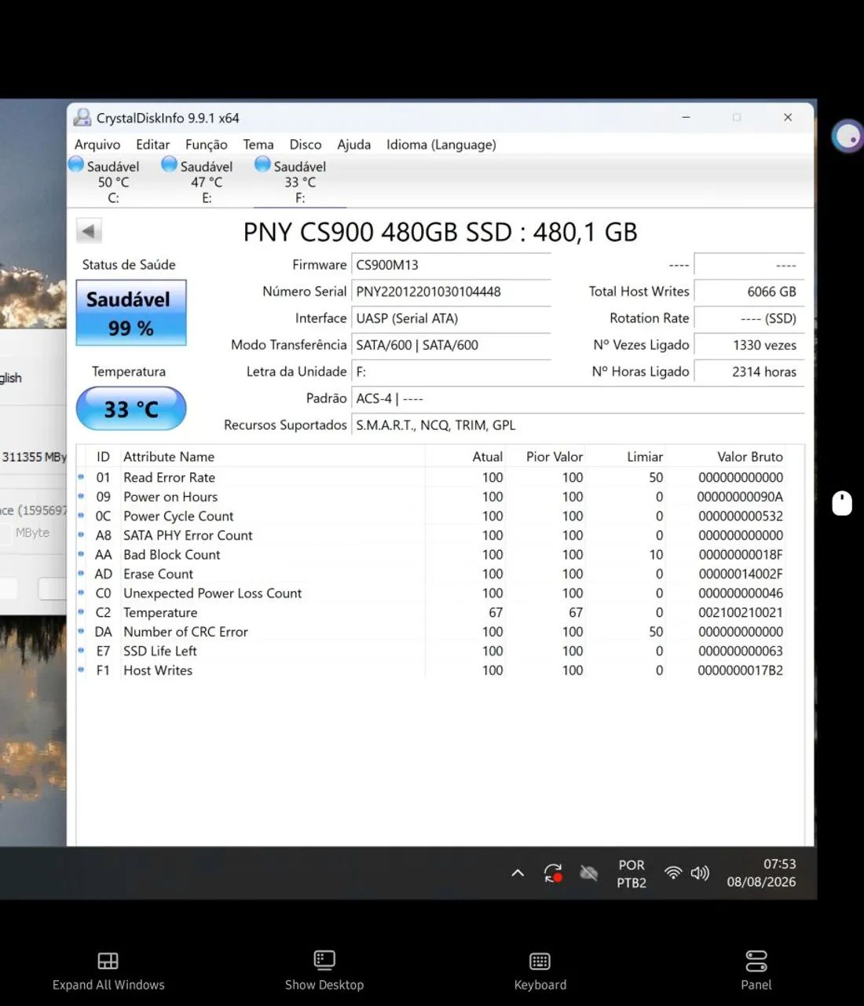Click the Rotation Rate value ---- (SSD)
864x1006 pixels.
point(749,318)
